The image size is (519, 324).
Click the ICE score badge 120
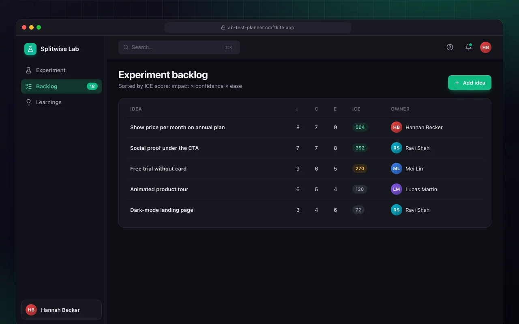coord(360,189)
